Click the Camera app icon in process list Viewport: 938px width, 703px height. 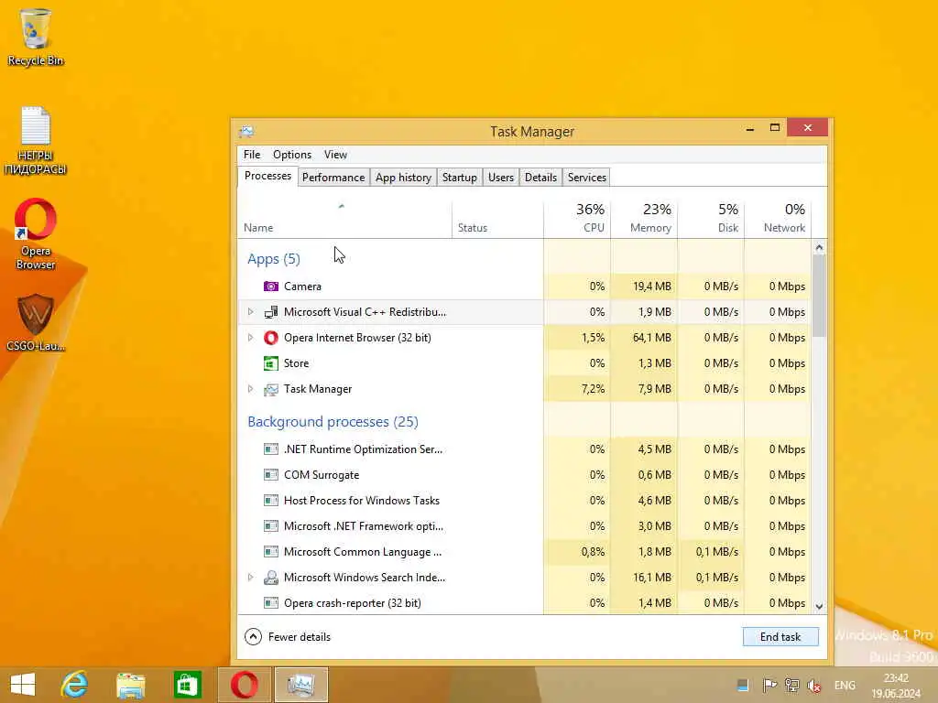(271, 287)
